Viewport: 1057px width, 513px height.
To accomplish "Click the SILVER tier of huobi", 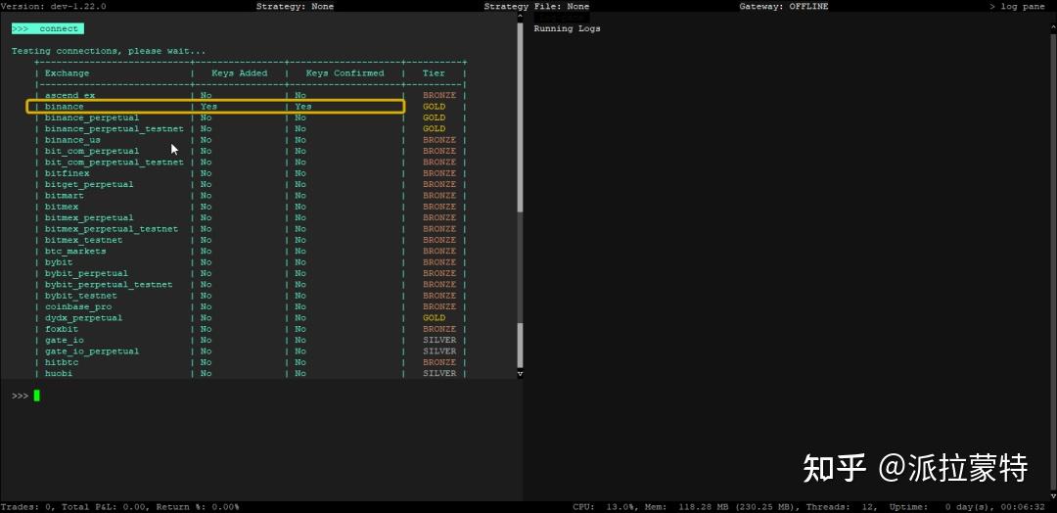I will [x=439, y=373].
